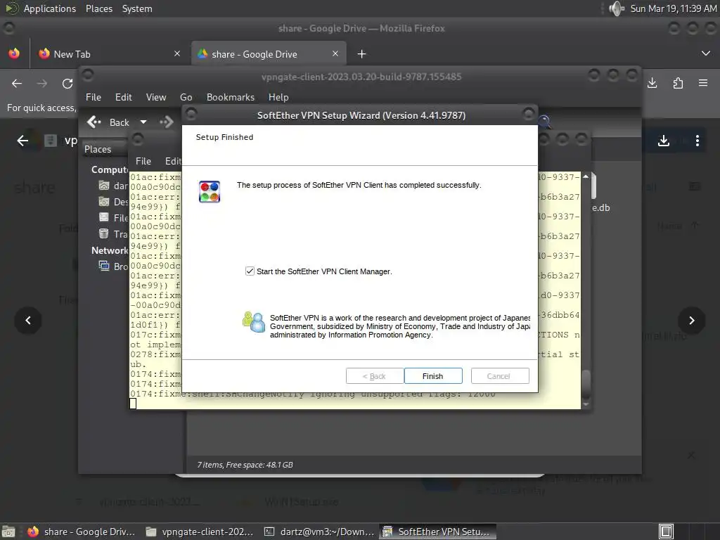
Task: Select the Browse Network entry in the sidebar
Action: click(113, 266)
